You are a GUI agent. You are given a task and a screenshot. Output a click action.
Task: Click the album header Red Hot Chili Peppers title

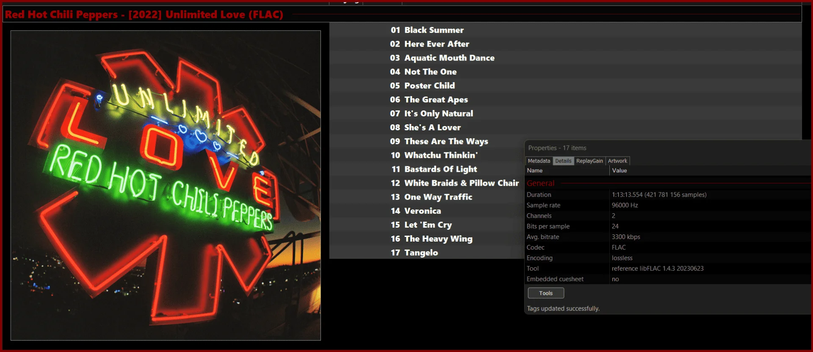[144, 14]
